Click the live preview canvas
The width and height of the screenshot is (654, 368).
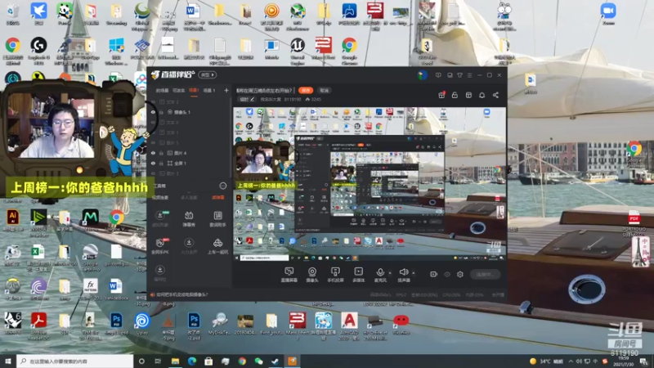370,184
